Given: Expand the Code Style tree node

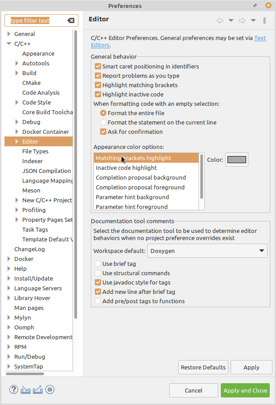Looking at the screenshot, I should [x=17, y=102].
